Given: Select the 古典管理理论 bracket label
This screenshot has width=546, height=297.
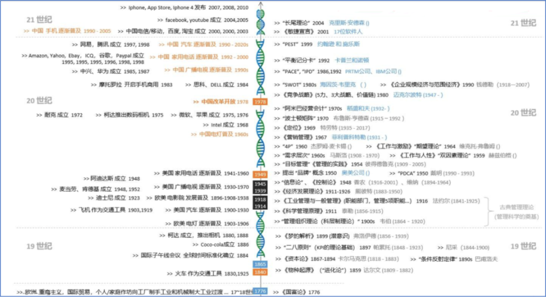Looking at the screenshot, I should coord(516,212).
